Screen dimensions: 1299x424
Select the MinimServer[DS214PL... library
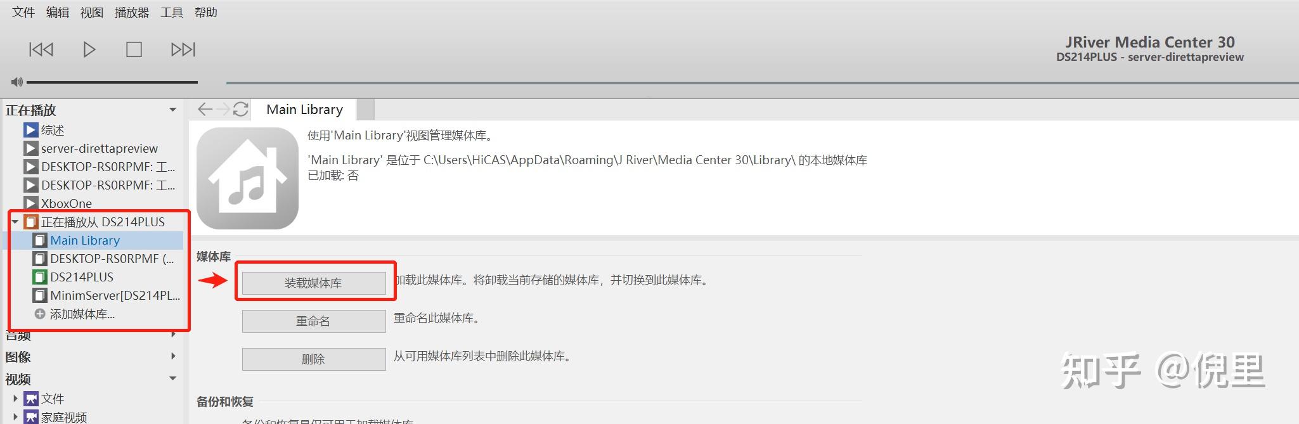pos(115,295)
